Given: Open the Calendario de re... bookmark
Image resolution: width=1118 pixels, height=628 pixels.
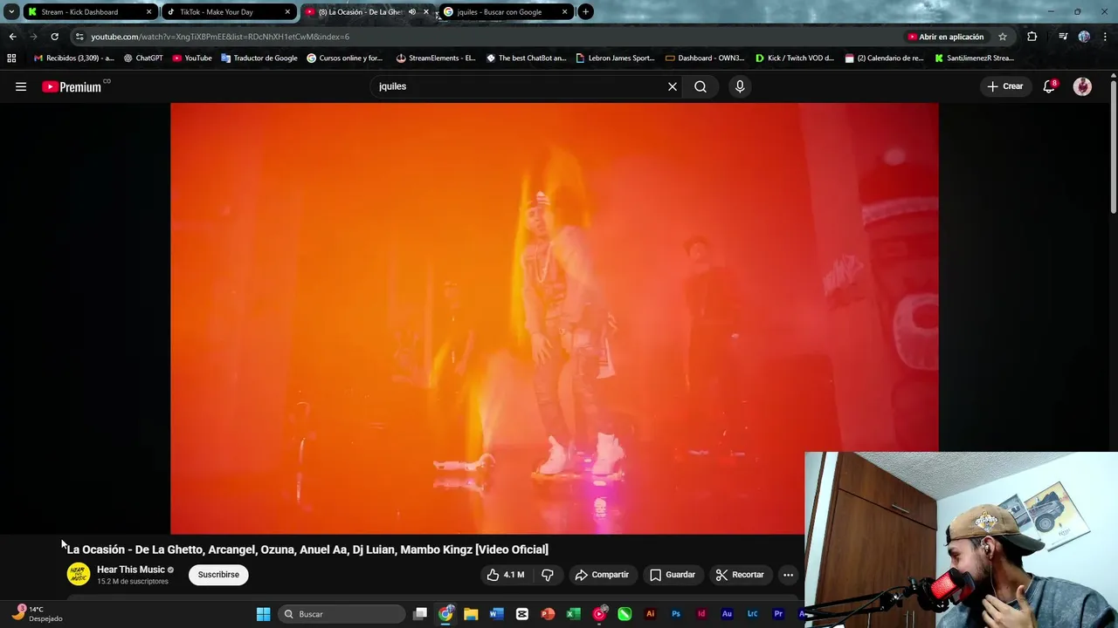Looking at the screenshot, I should click(x=884, y=58).
